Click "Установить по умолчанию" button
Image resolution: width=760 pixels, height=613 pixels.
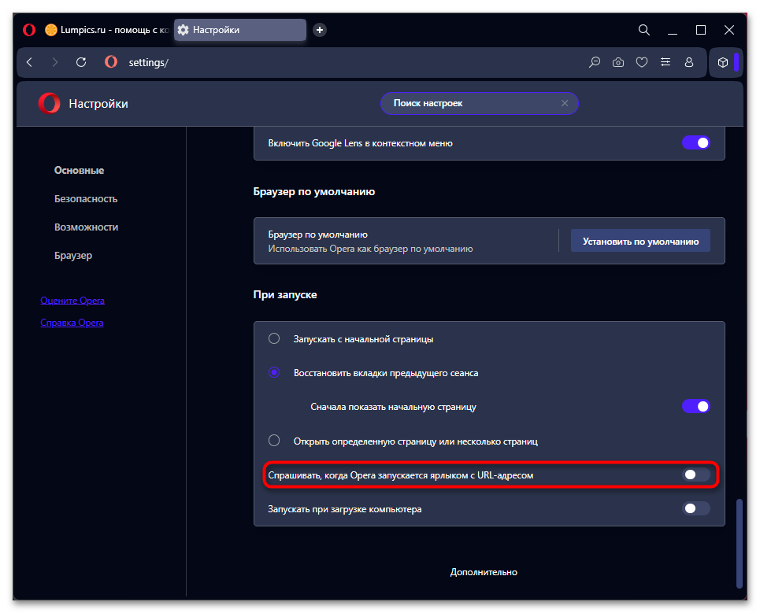tap(640, 242)
